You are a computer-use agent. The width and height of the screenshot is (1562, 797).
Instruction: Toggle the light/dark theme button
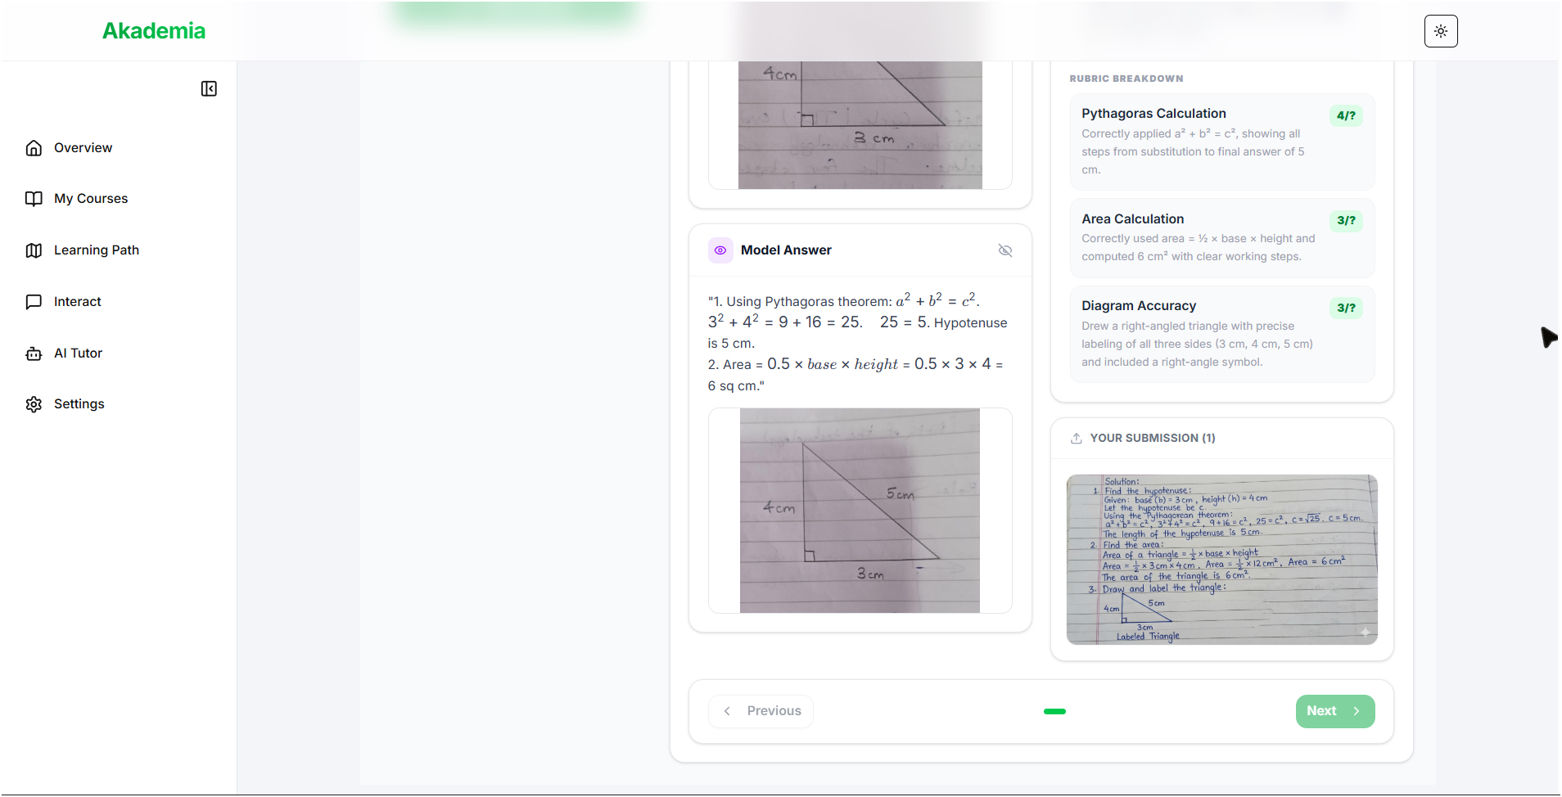click(1441, 31)
